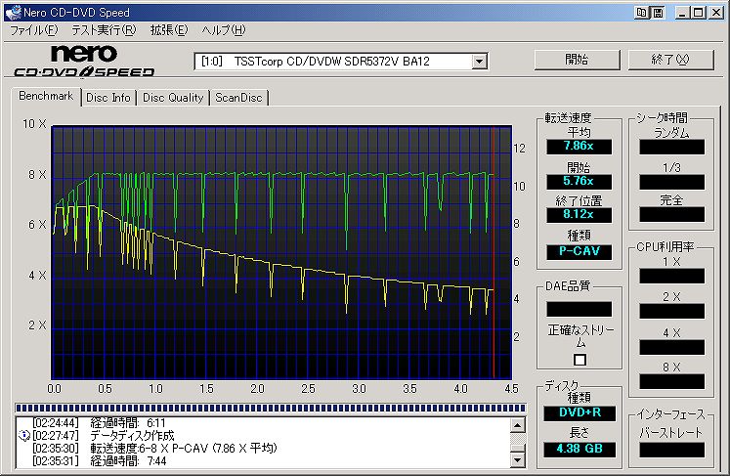
Task: Click the CPU usage 1 X value field
Action: click(x=671, y=277)
